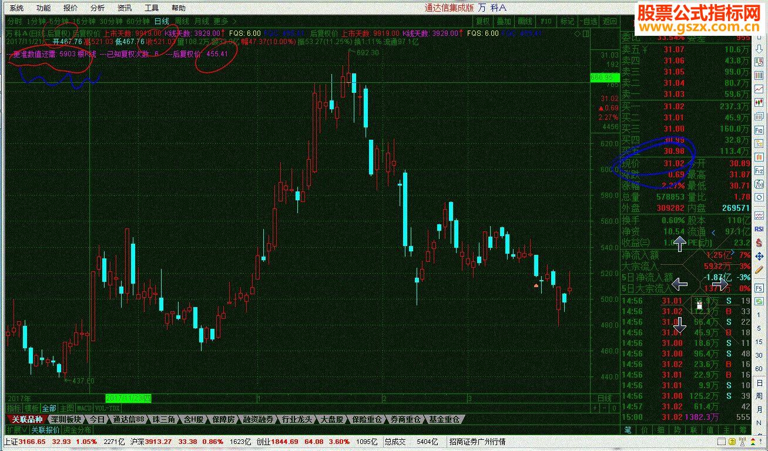Open the 关联品种 bottom tab
The image size is (768, 451).
pos(26,419)
